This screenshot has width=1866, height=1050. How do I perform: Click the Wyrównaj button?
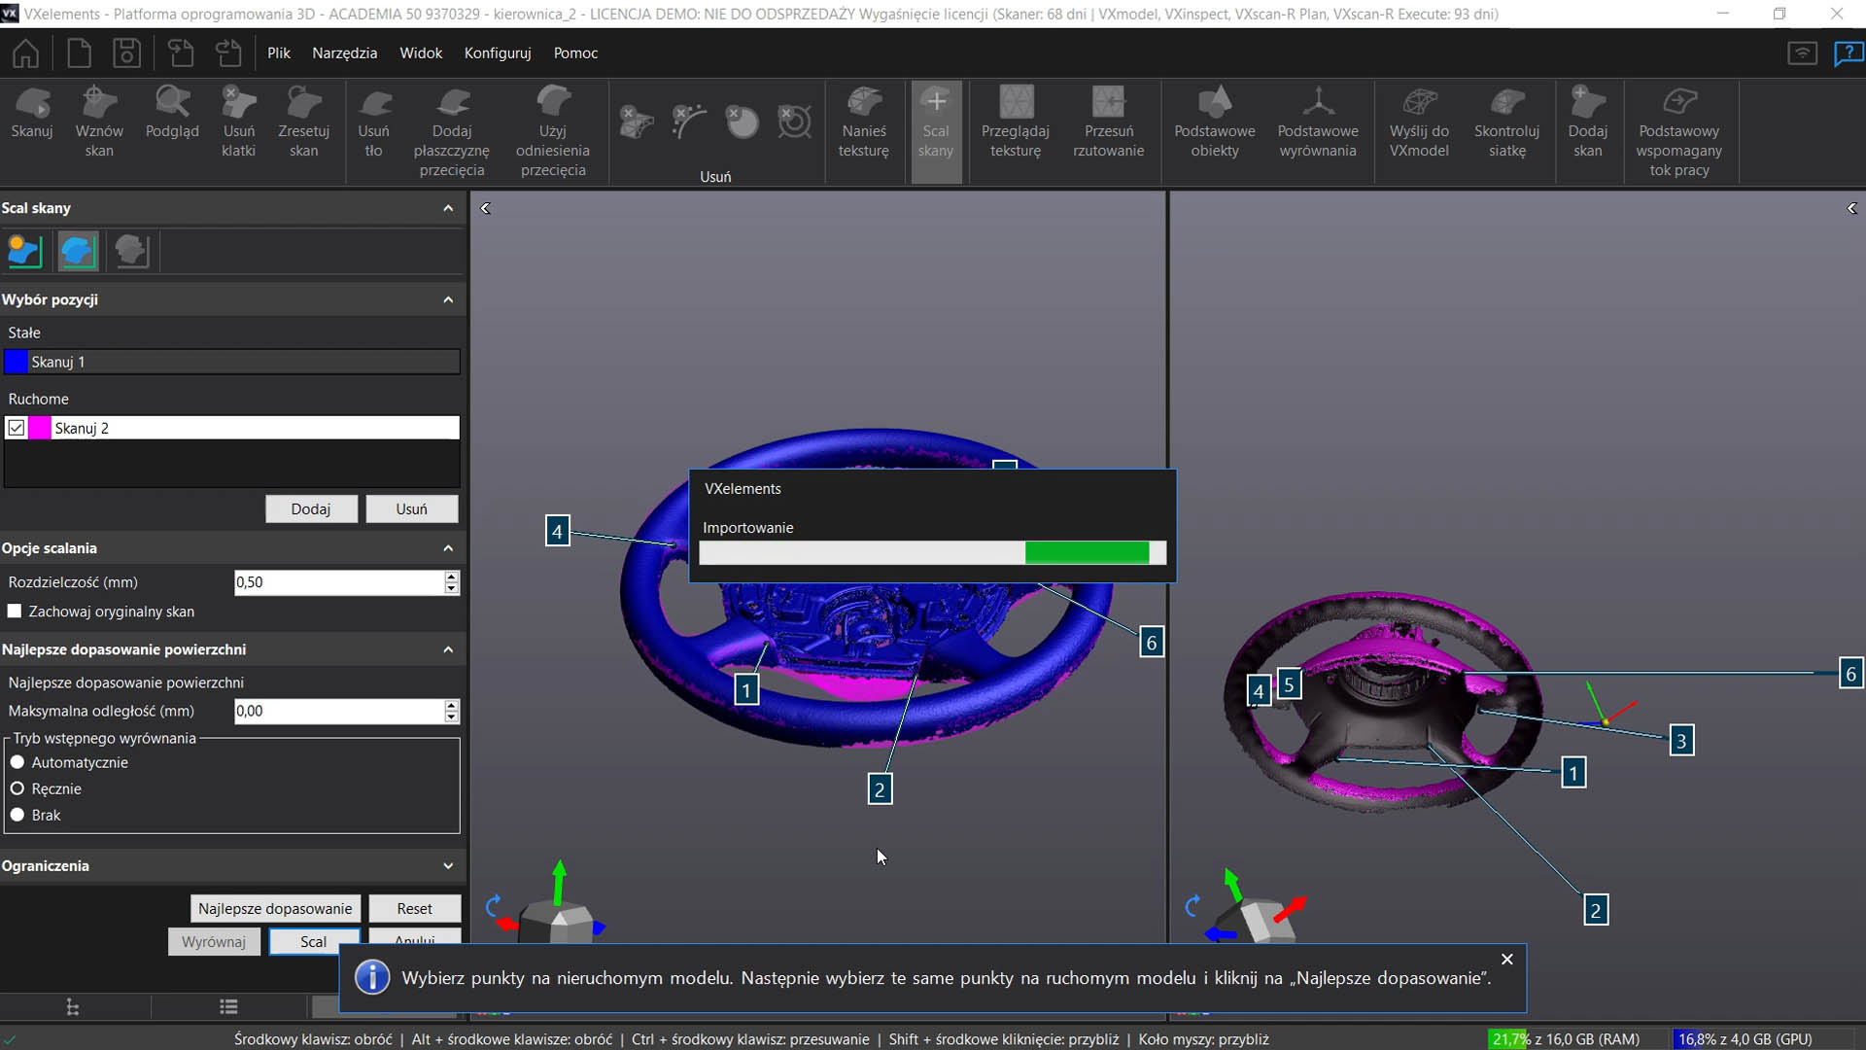click(214, 941)
